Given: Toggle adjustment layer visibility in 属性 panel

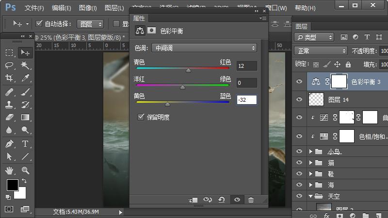Looking at the screenshot, I should click(x=237, y=200).
